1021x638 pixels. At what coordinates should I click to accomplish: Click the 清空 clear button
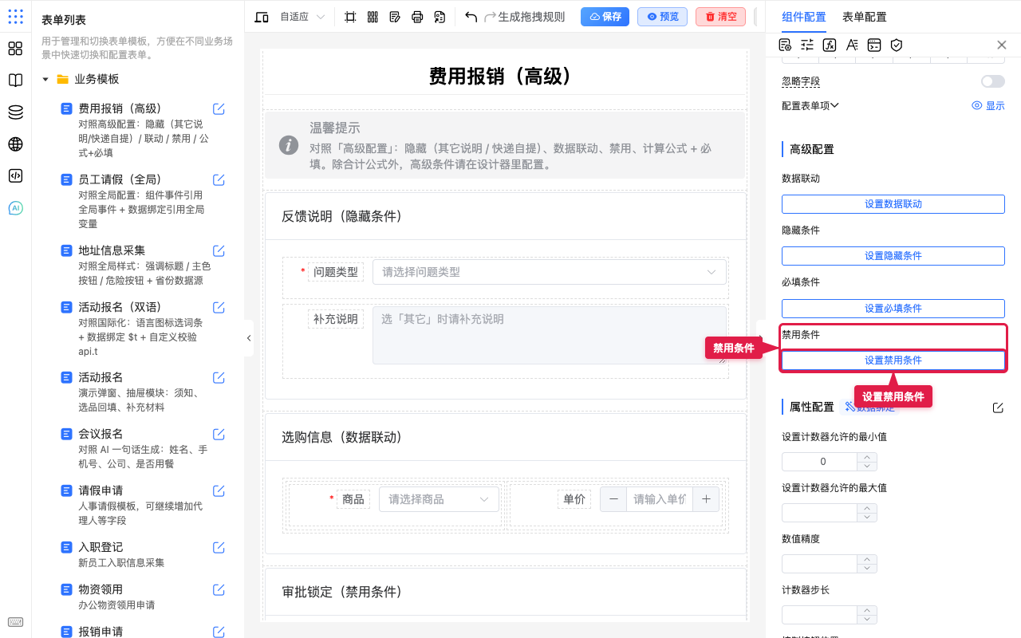pos(720,17)
